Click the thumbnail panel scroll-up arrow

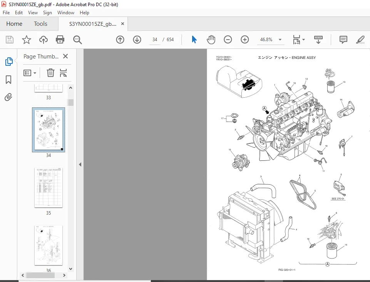[70, 88]
